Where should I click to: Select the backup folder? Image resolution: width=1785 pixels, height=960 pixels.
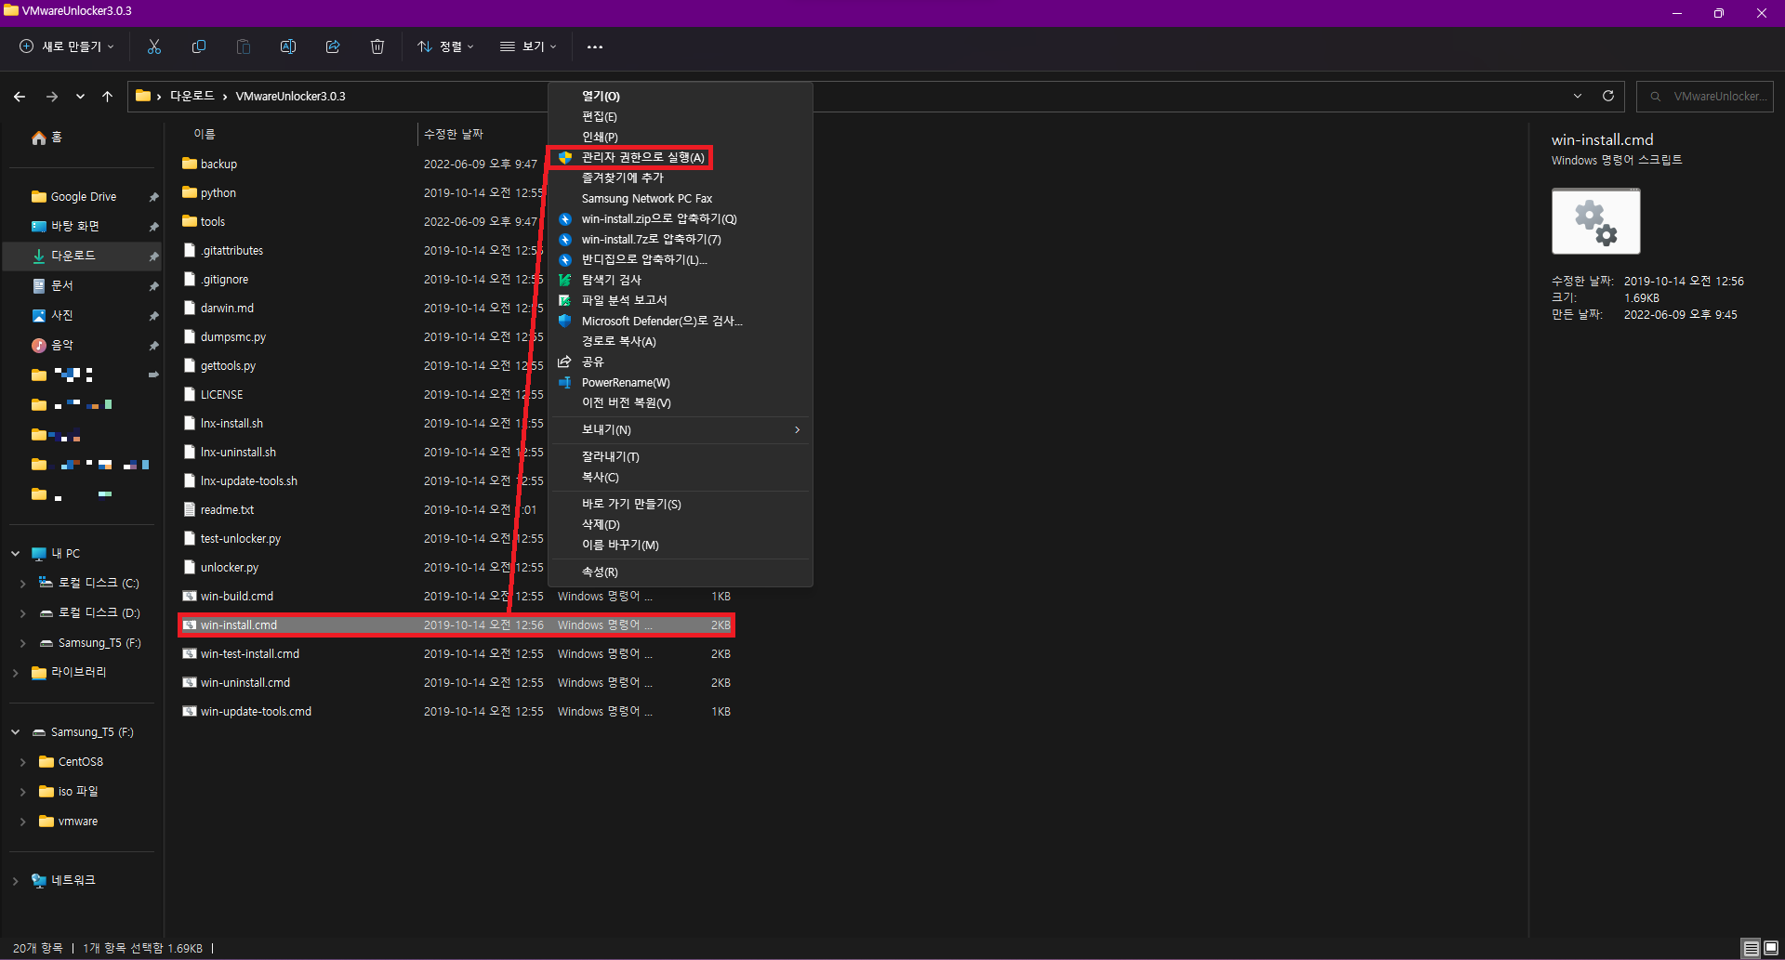tap(218, 164)
